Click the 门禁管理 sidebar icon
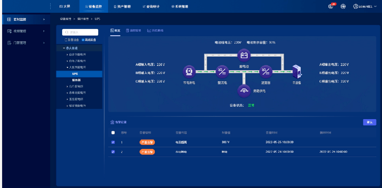The width and height of the screenshot is (382, 188). point(9,43)
